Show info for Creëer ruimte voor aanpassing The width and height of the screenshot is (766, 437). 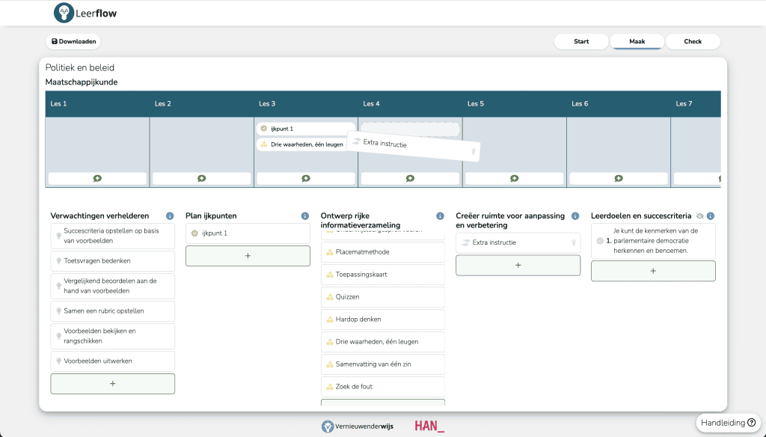point(575,216)
